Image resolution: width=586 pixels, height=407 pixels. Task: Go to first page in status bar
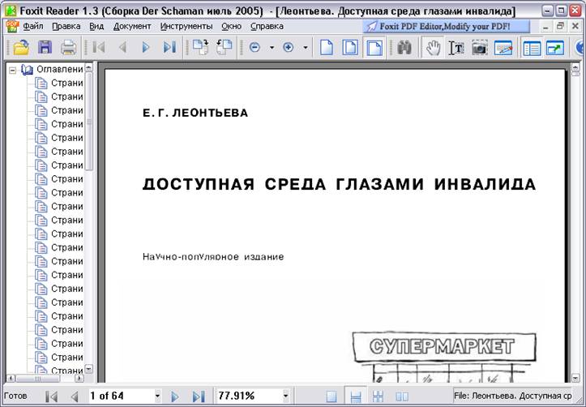click(52, 396)
